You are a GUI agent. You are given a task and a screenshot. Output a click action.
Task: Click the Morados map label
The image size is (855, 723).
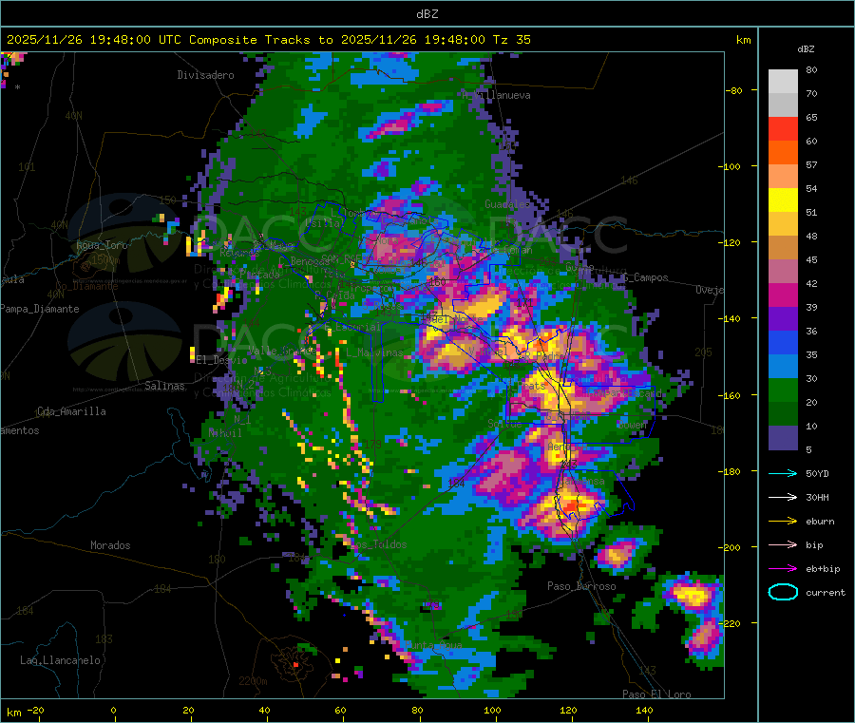click(110, 545)
